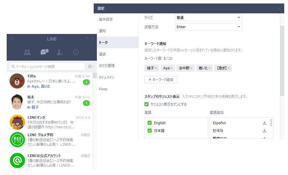The width and height of the screenshot is (288, 175).
Task: Open the LINE グルメ予約 chat
Action: (50, 140)
